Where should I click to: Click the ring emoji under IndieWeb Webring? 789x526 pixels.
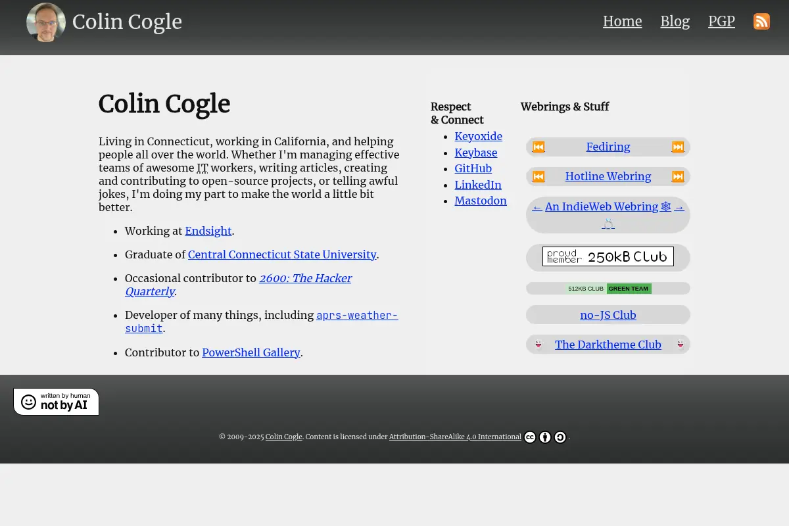[608, 224]
